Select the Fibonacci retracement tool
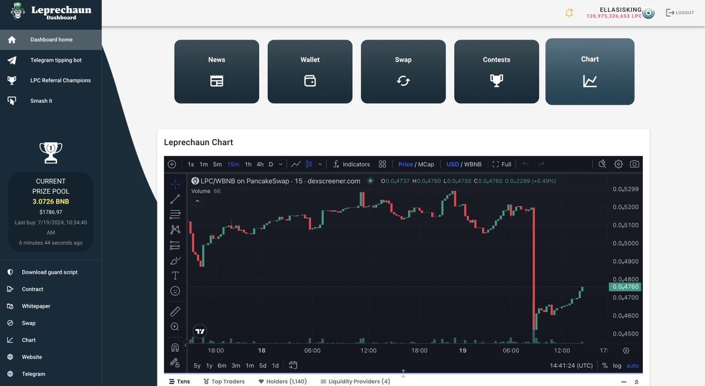Viewport: 705px width, 386px height. pos(175,214)
